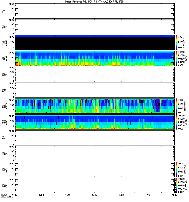The width and height of the screenshot is (189, 202).
Task: Select the 1700 time axis label
Action: pyautogui.click(x=94, y=195)
